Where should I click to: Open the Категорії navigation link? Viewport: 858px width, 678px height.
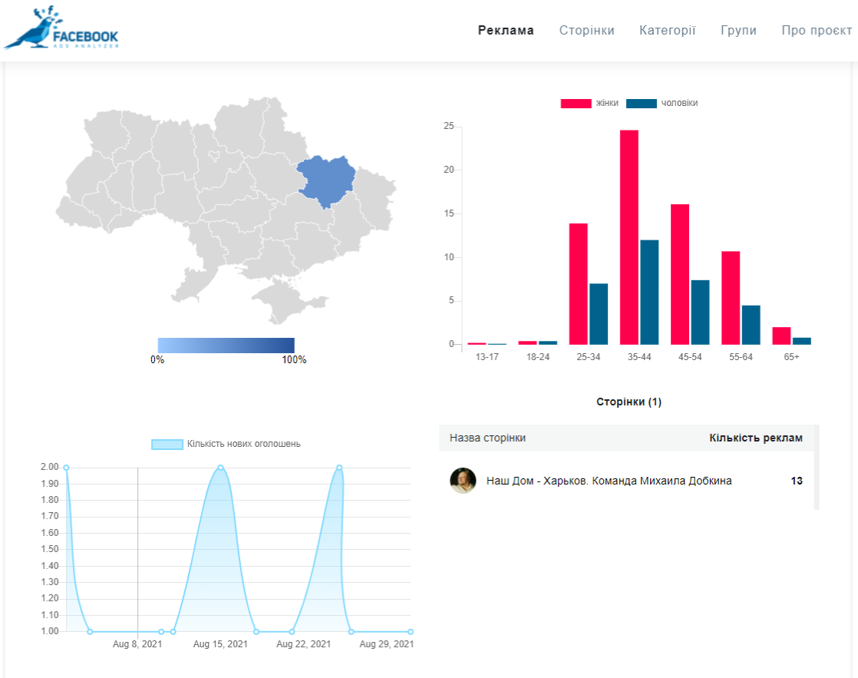pyautogui.click(x=667, y=30)
